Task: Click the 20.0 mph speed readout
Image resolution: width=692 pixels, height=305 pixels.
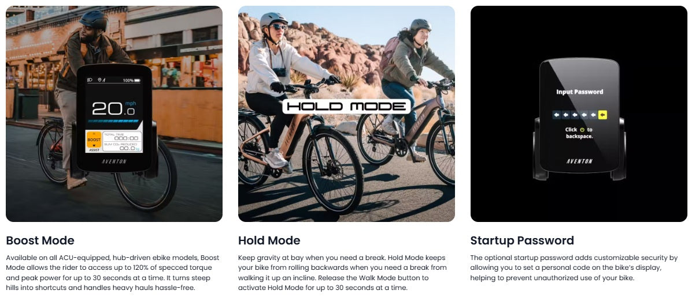Action: (x=114, y=108)
